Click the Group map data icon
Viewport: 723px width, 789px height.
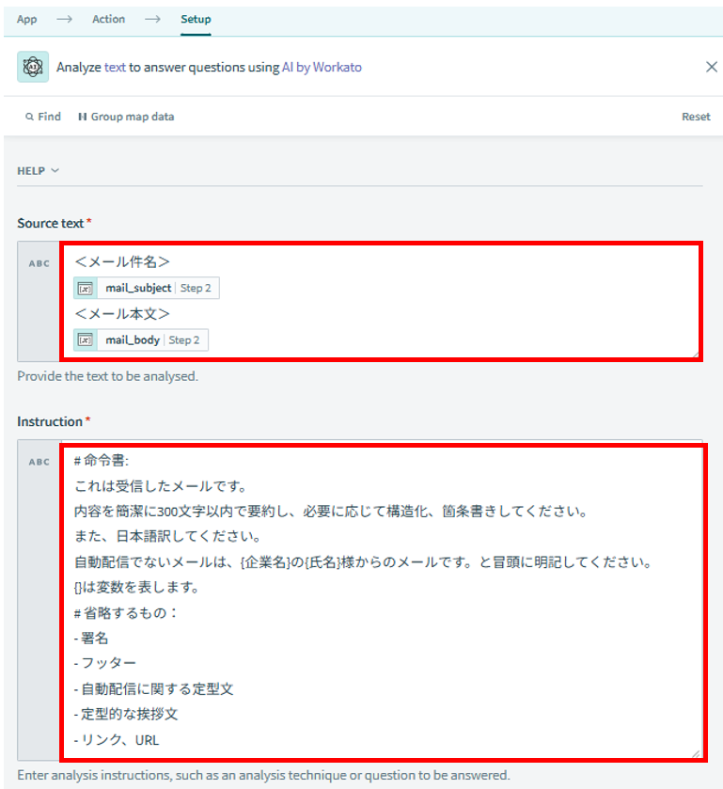[82, 117]
